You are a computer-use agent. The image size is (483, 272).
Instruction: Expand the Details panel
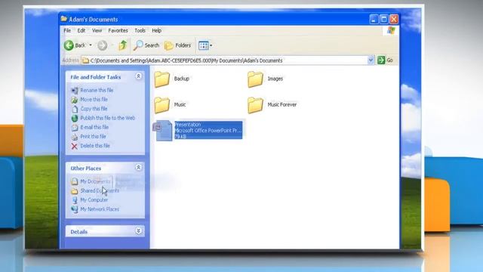coord(139,231)
